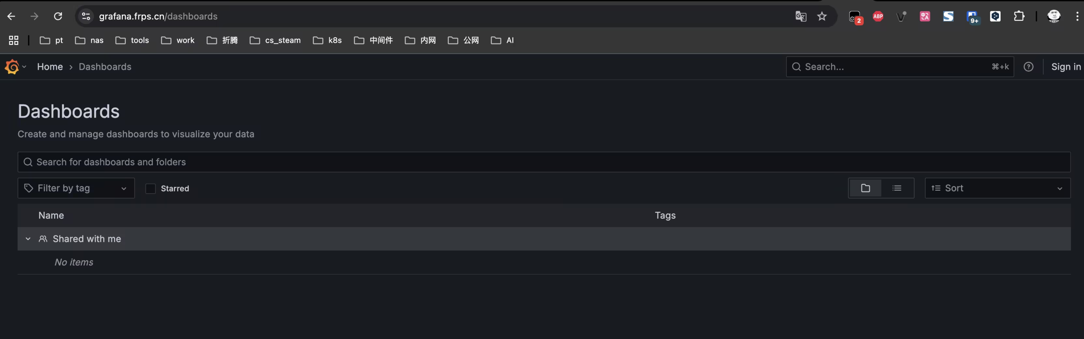Click the Grafana logo

[12, 67]
